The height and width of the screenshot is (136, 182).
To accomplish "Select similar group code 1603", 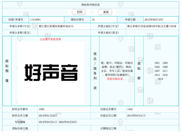I will [165, 63].
